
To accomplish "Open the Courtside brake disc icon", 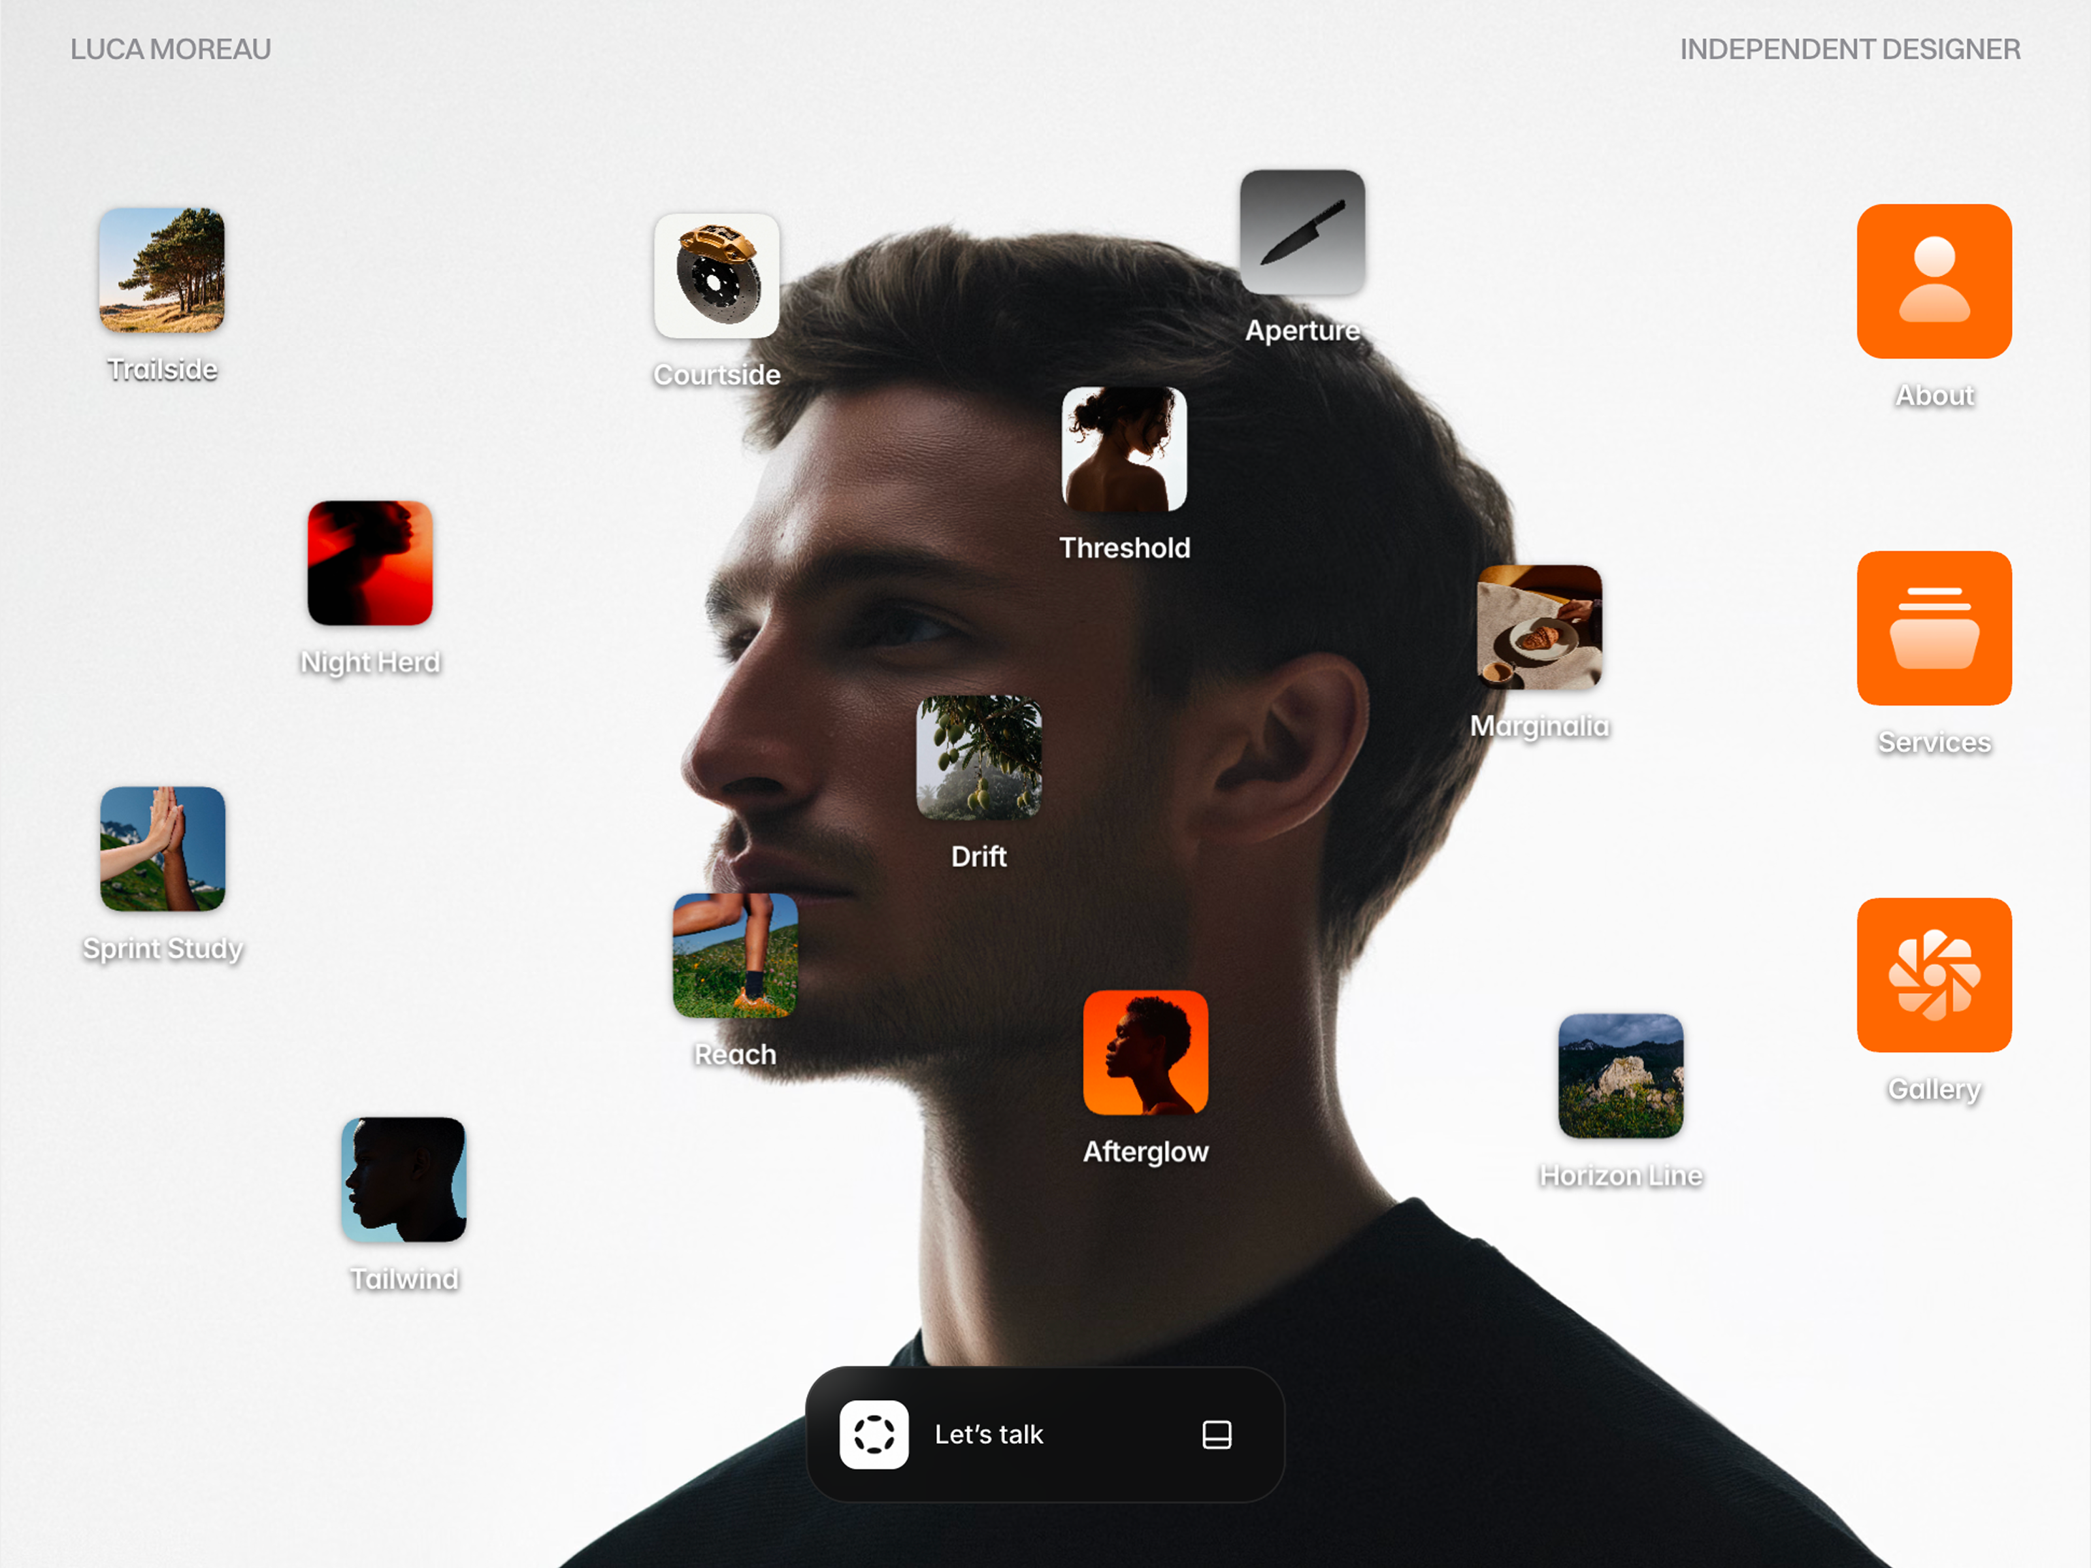I will [717, 276].
